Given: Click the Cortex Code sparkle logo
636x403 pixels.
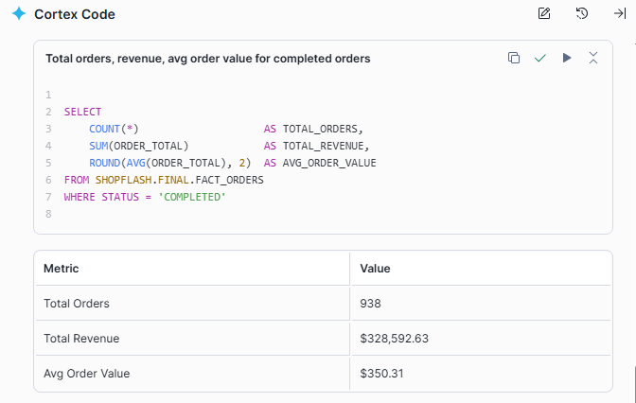Looking at the screenshot, I should tap(19, 14).
